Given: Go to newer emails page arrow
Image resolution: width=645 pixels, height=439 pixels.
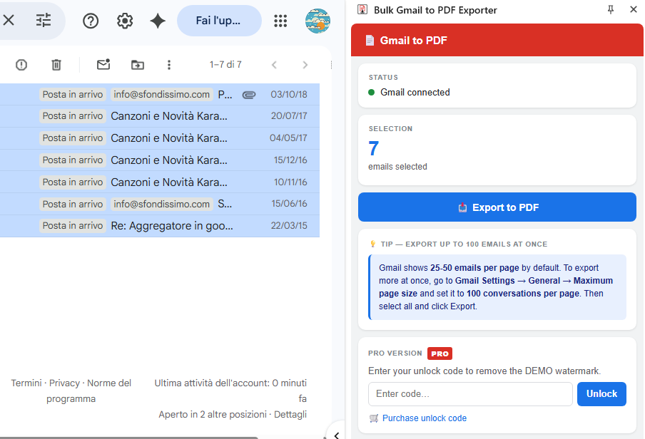Looking at the screenshot, I should tap(275, 65).
